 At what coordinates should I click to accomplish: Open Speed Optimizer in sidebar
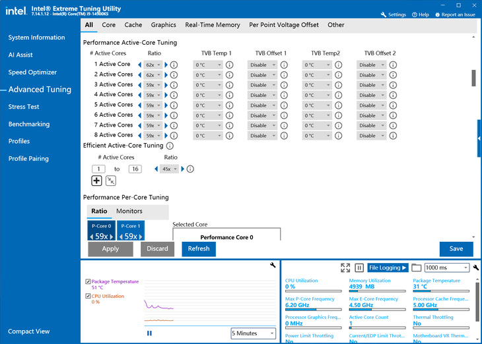(x=32, y=72)
